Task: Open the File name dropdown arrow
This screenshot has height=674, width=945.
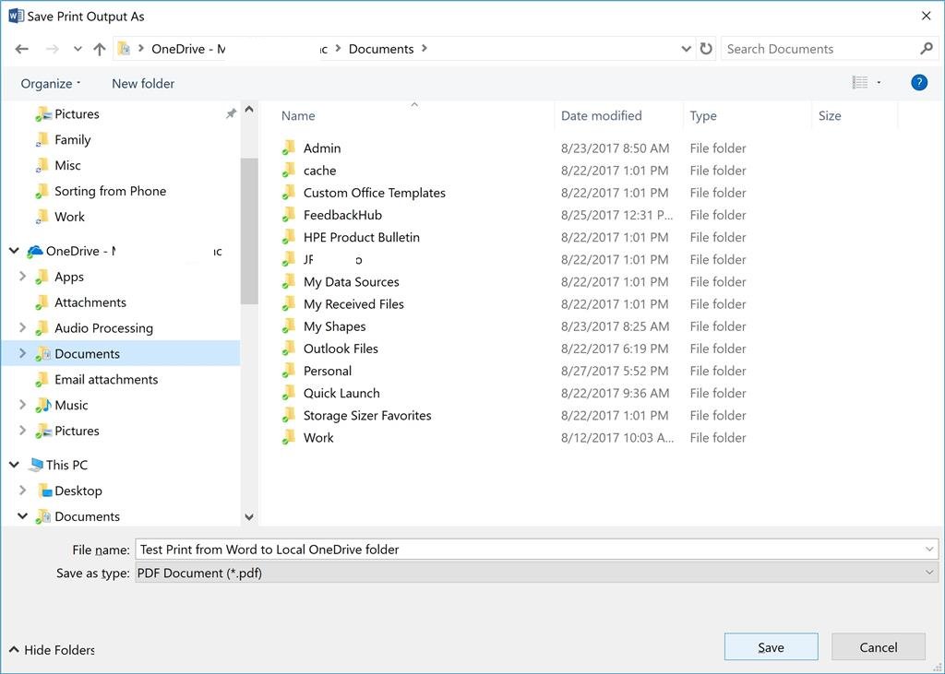Action: click(x=929, y=550)
